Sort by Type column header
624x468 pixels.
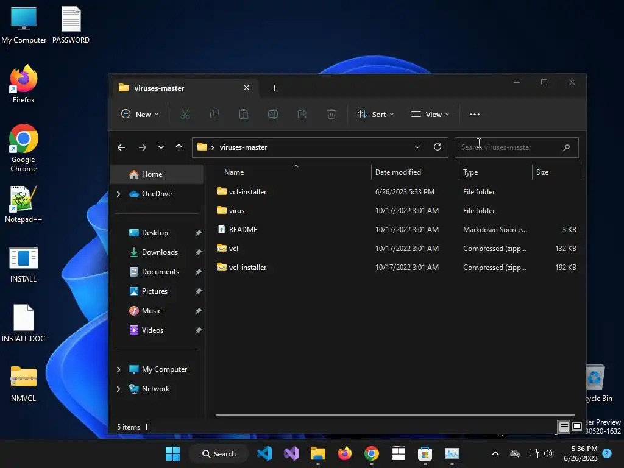point(495,172)
